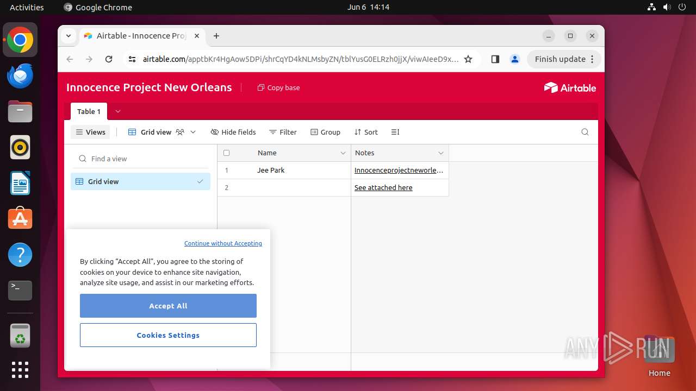Launch Terminal from the dock
This screenshot has width=696, height=391.
[x=20, y=291]
